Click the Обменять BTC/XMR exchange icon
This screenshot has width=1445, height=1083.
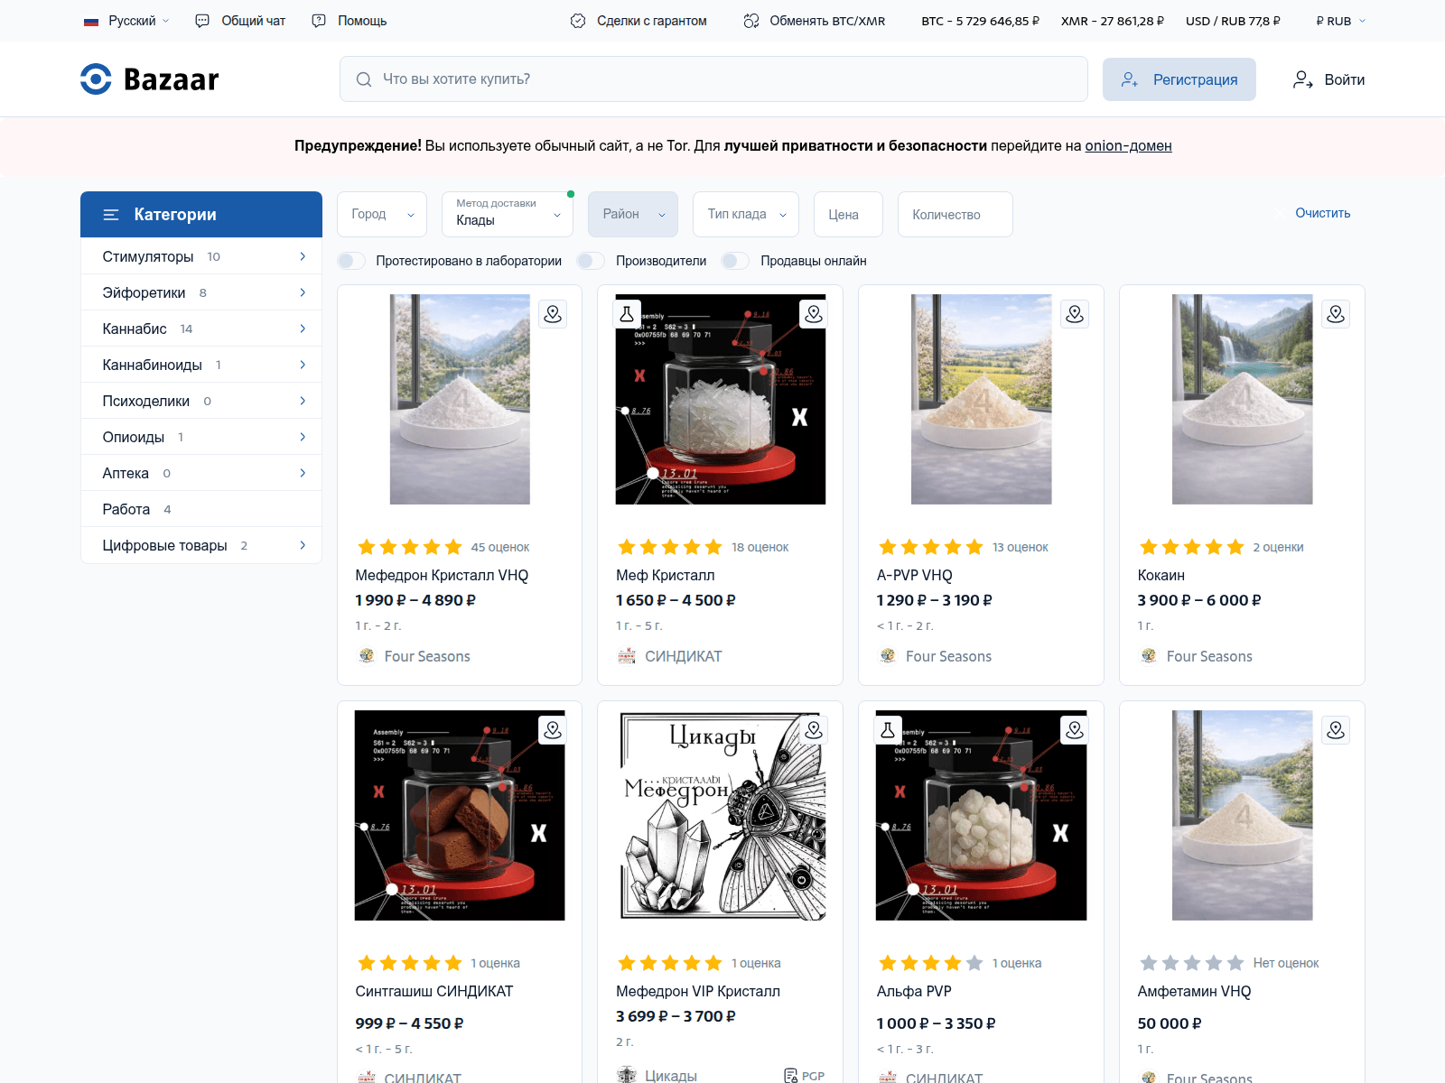(x=750, y=20)
